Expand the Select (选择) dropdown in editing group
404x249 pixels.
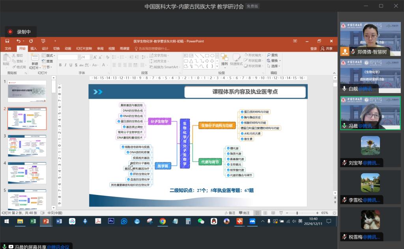point(273,66)
